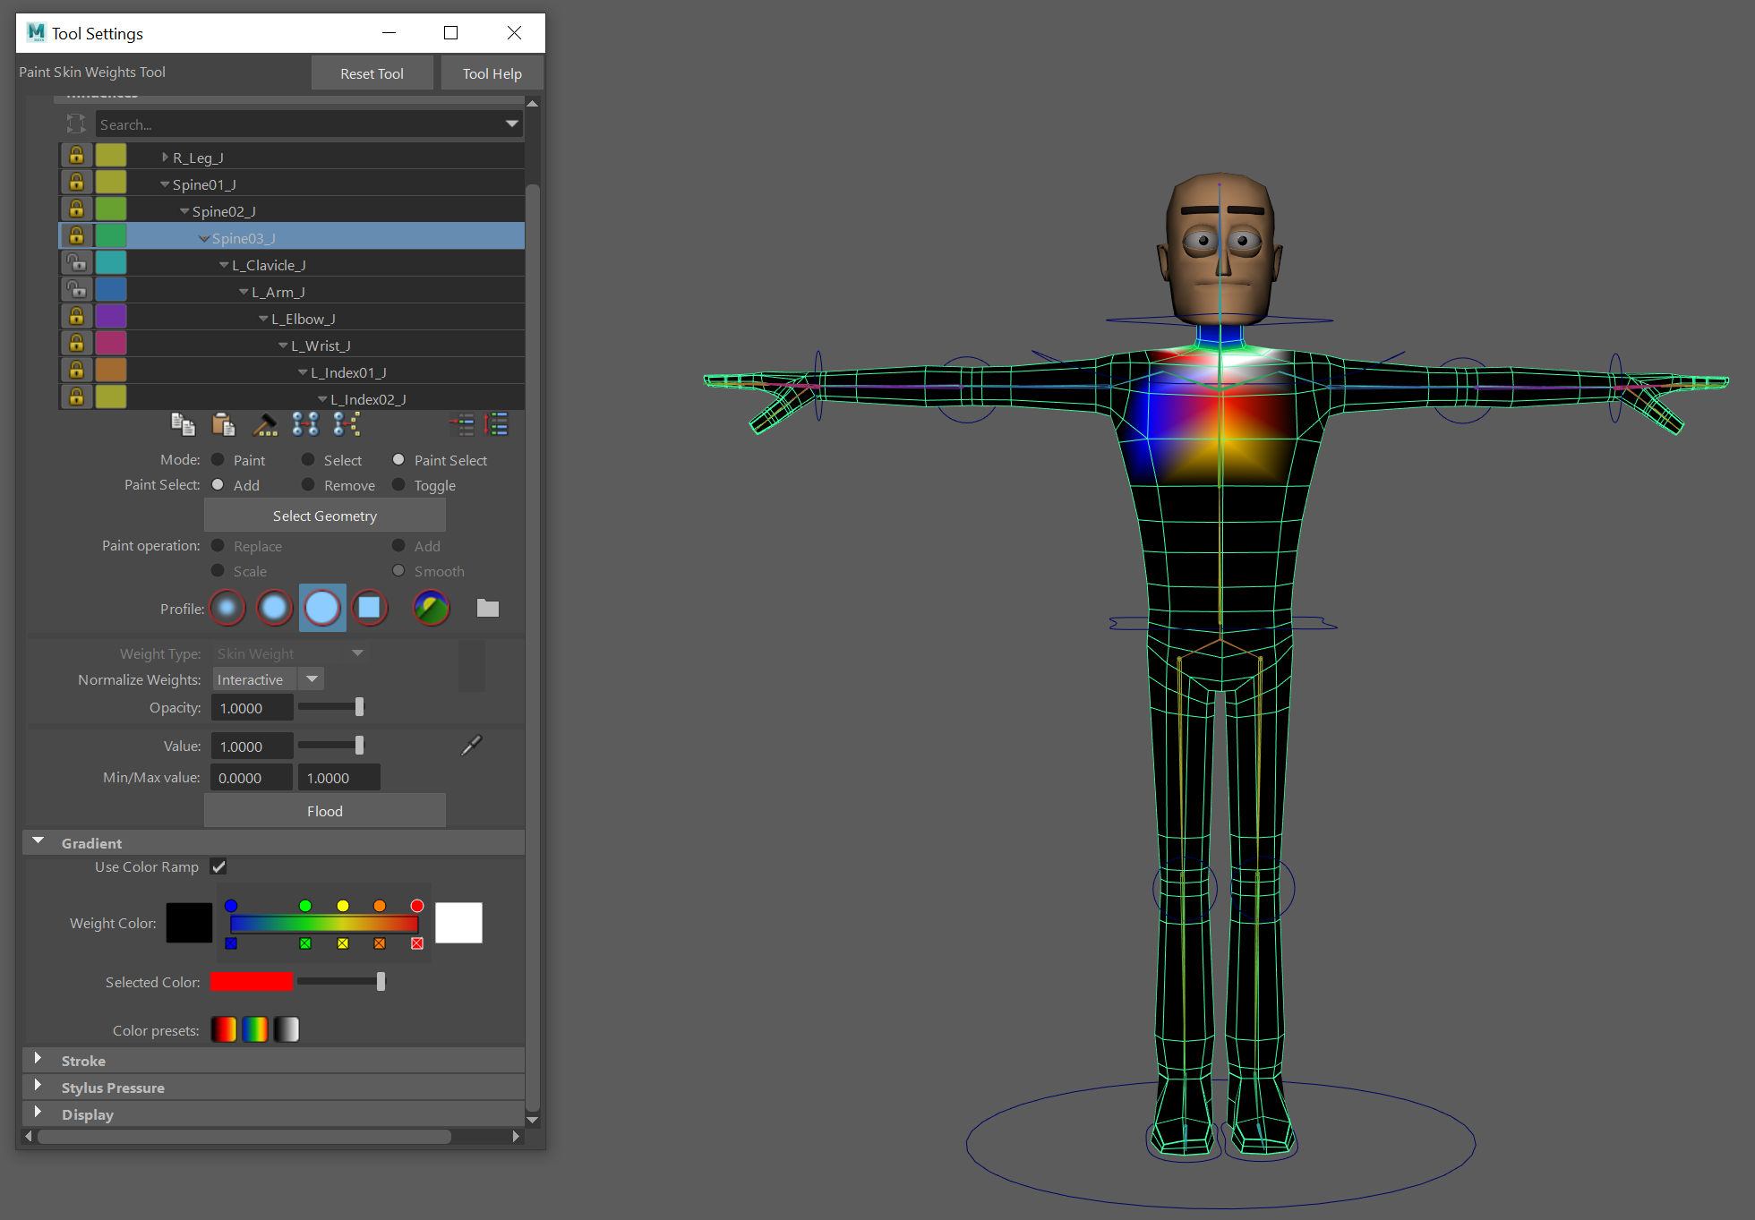The image size is (1755, 1220).
Task: Click the Copy weights icon
Action: pyautogui.click(x=183, y=424)
